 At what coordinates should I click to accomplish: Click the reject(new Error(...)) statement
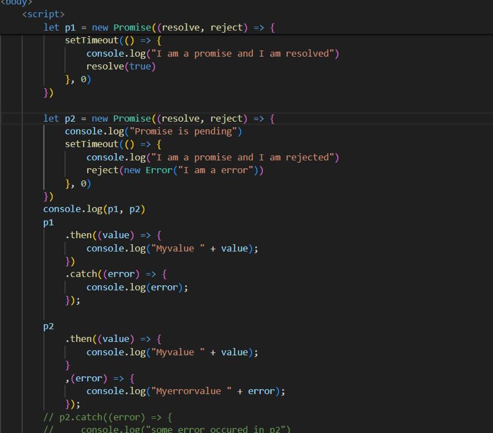coord(175,170)
